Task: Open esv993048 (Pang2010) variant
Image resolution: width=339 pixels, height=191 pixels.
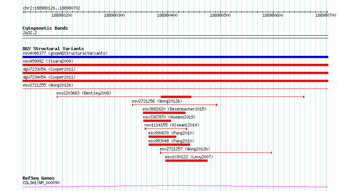Action: point(171,141)
